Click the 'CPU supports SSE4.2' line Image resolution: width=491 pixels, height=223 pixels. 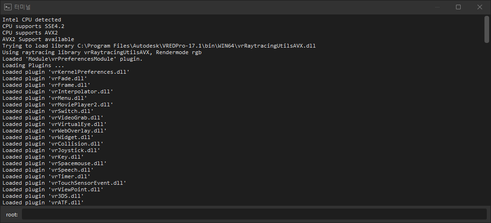pos(33,26)
